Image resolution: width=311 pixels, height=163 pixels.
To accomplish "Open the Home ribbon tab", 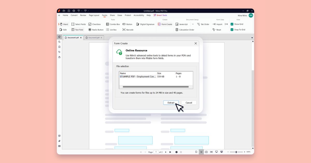I will coord(65,15).
